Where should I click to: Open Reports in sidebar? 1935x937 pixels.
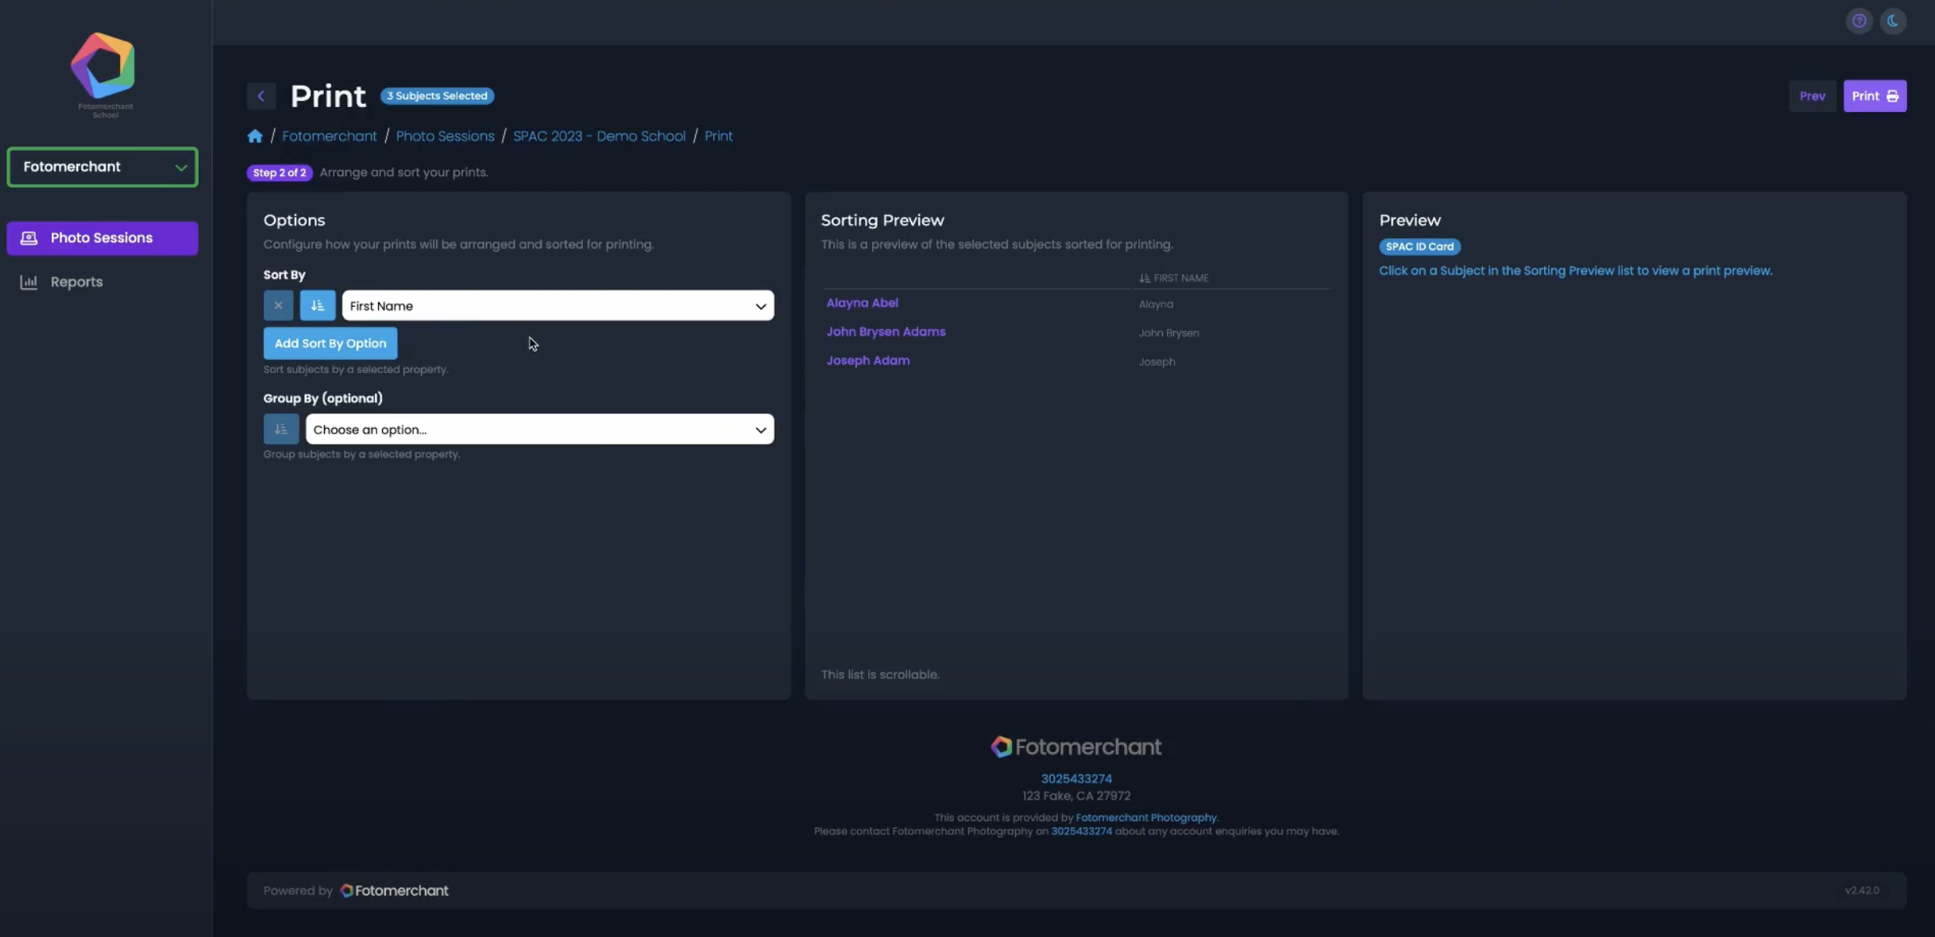tap(76, 282)
